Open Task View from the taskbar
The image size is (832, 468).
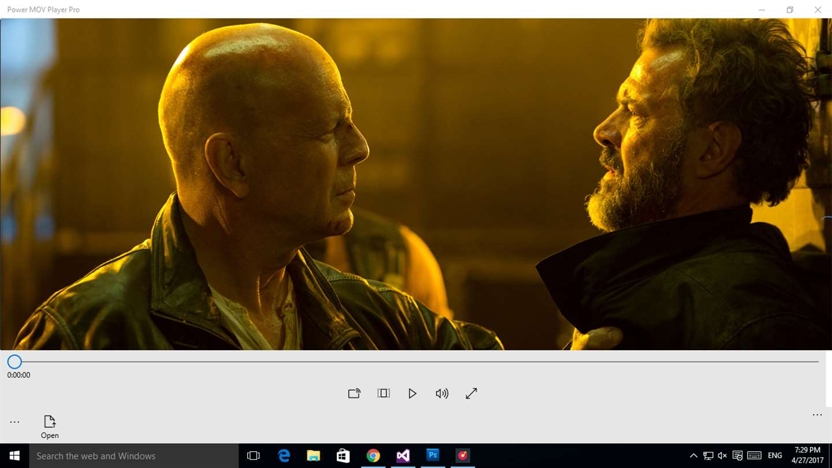[x=253, y=456]
